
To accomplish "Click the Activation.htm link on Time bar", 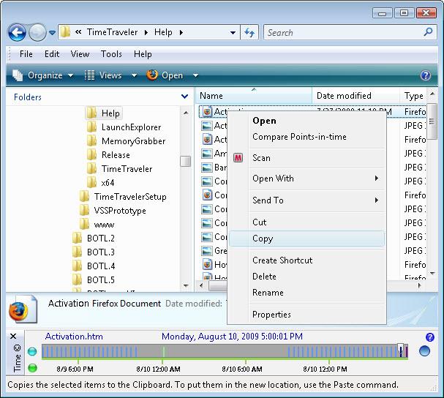I will [74, 337].
